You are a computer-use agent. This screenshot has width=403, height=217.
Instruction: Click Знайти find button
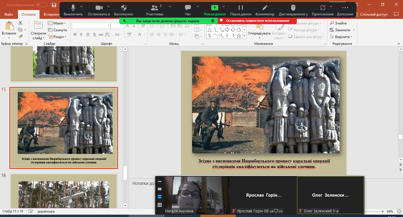pos(338,23)
